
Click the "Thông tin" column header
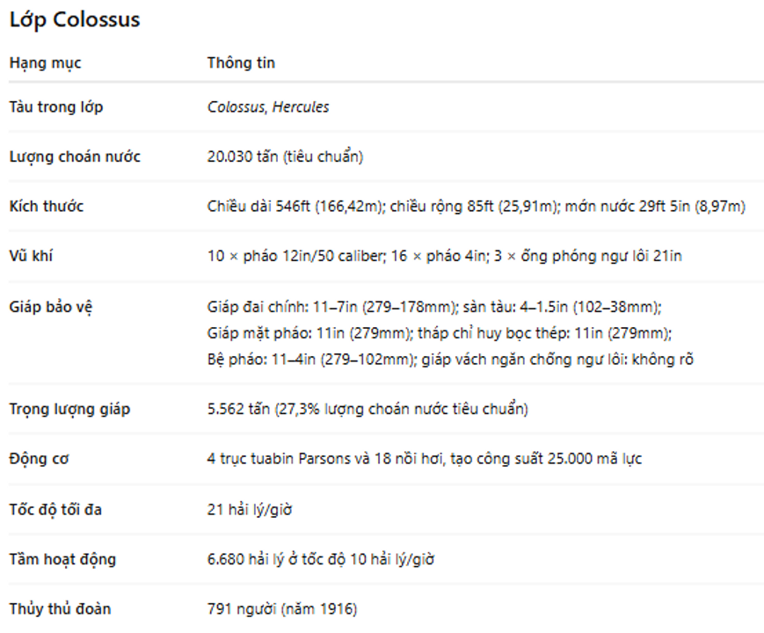(241, 63)
